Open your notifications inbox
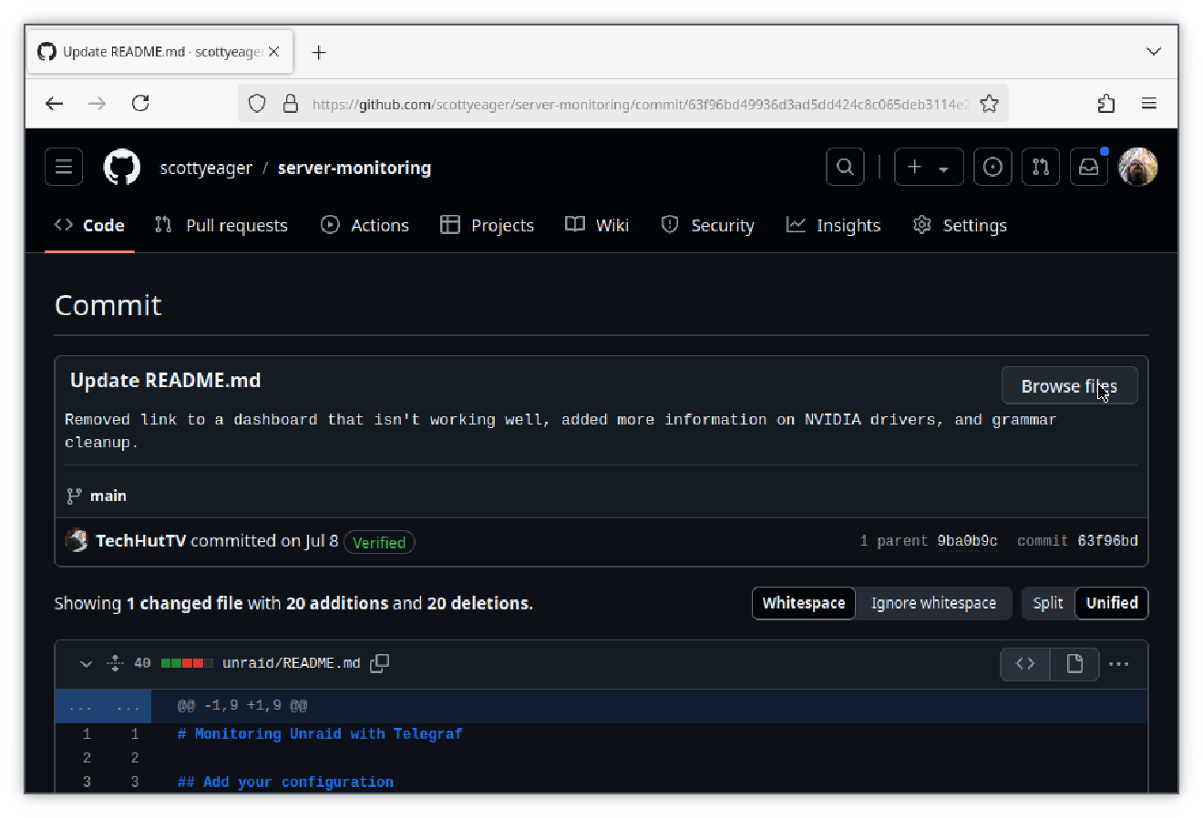 [x=1089, y=167]
